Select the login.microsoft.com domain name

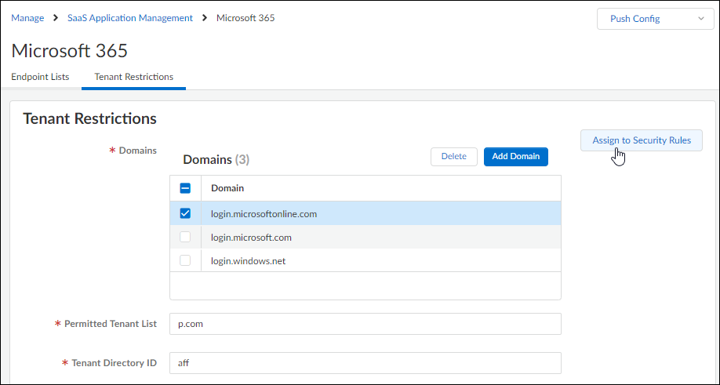pyautogui.click(x=251, y=237)
